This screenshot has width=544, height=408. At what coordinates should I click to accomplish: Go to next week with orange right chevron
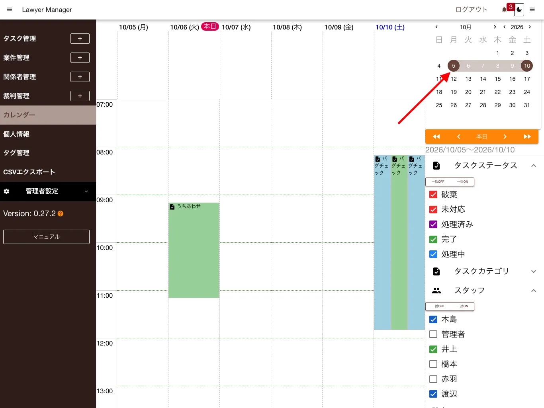tap(505, 137)
